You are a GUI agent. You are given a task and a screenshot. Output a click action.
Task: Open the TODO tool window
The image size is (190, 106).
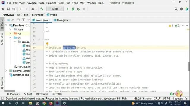tap(57, 94)
